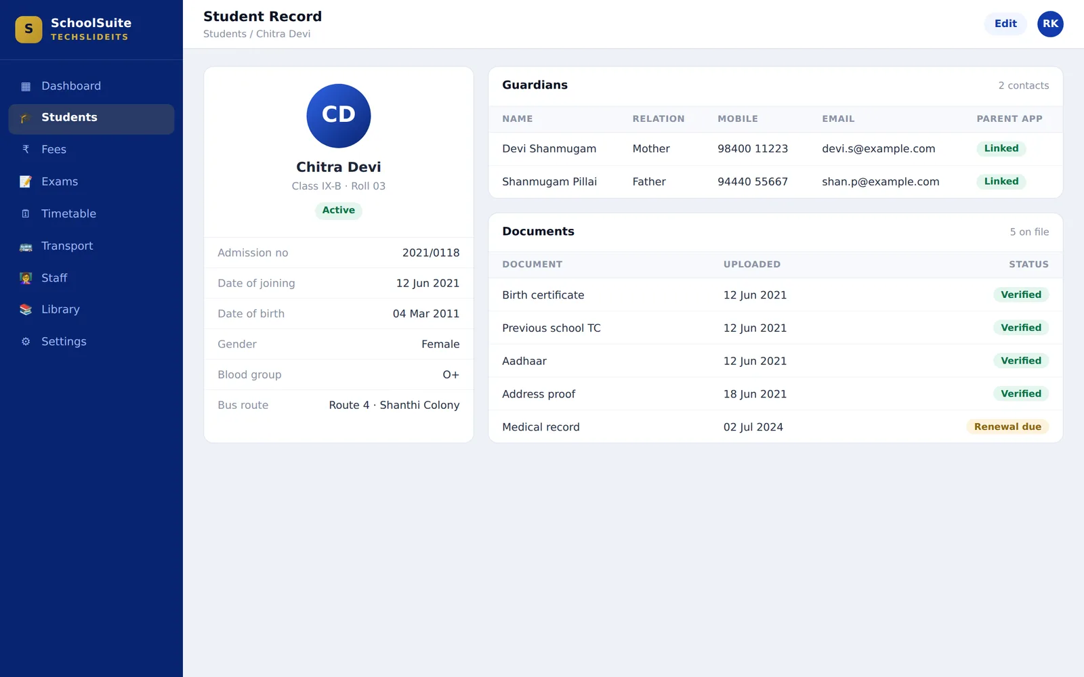Click Verified badge for Birth certificate
Viewport: 1084px width, 677px height.
point(1021,294)
